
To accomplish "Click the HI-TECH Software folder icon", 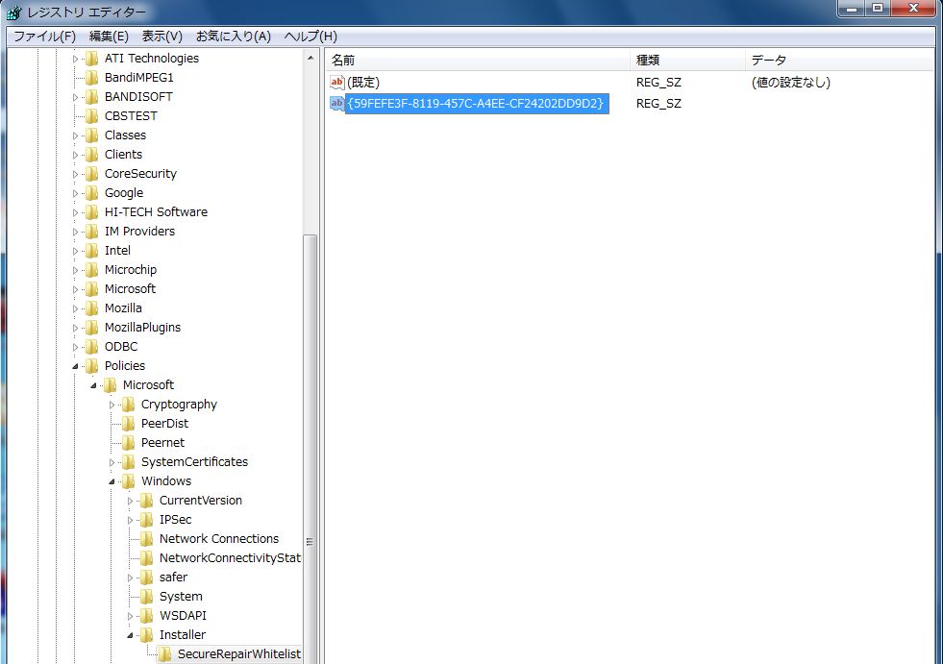I will [92, 212].
